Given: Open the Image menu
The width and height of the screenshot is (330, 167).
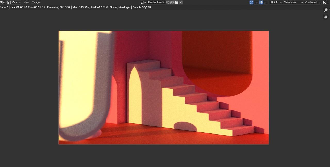Looking at the screenshot, I should pyautogui.click(x=36, y=2).
